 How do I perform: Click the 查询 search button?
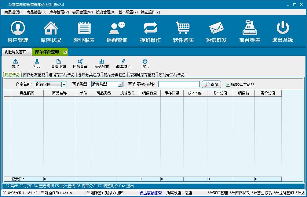coord(211,84)
